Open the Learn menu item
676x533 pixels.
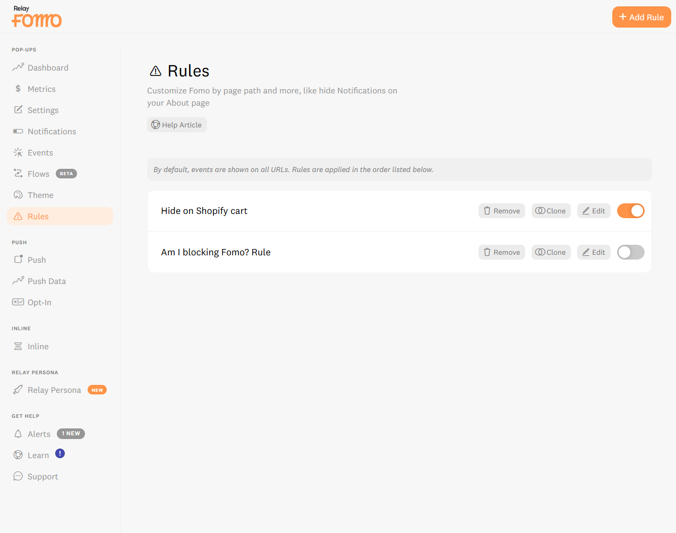tap(60, 455)
